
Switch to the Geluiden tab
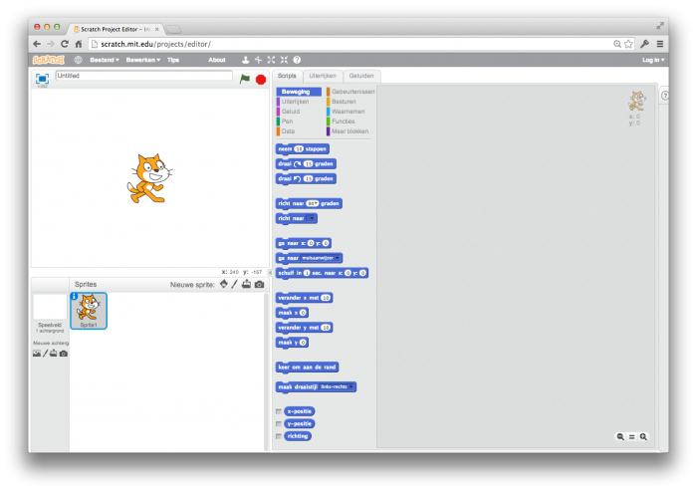tap(361, 76)
